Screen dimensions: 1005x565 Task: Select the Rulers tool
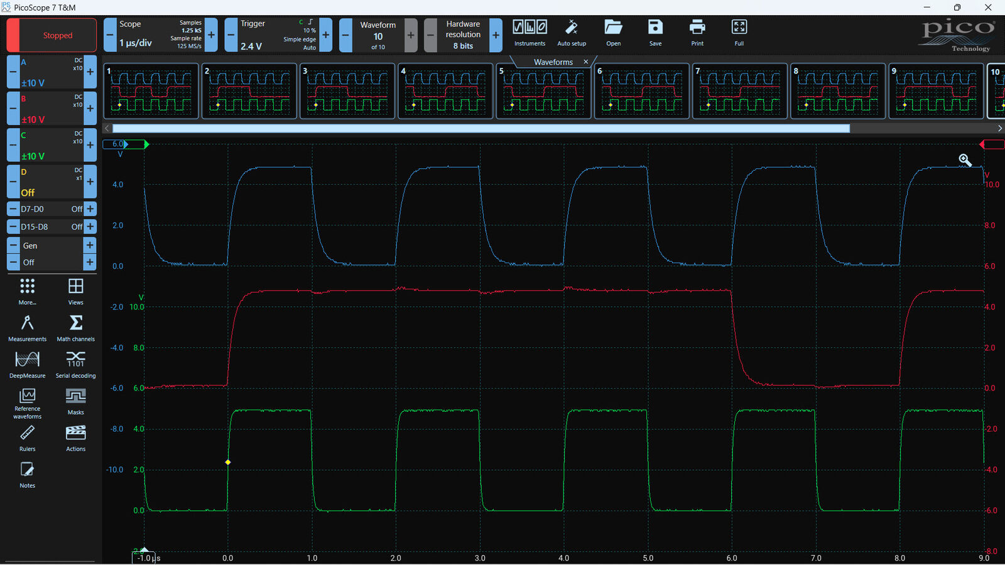click(27, 438)
